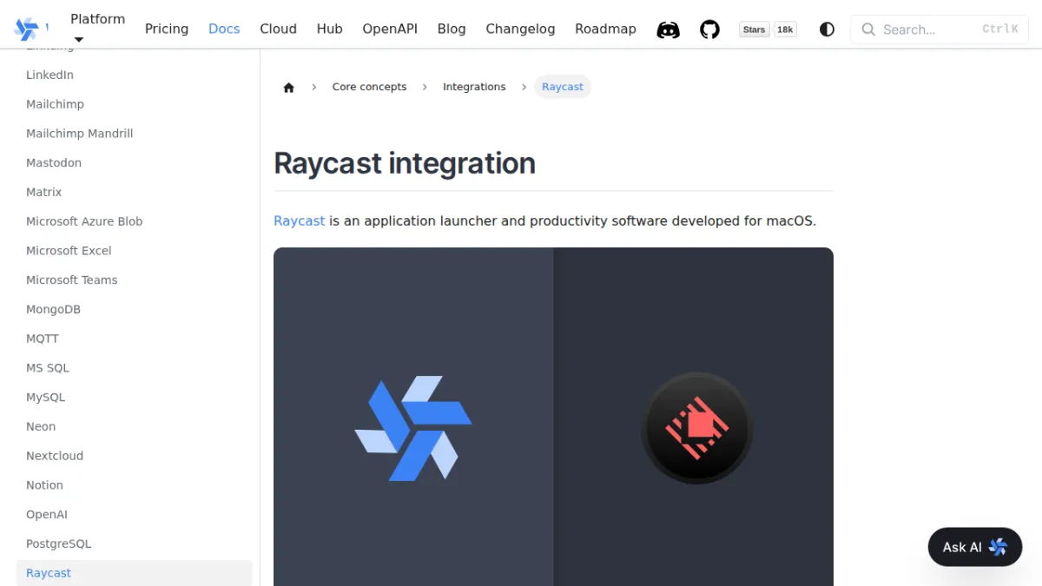Select Mailchimp Mandrill in sidebar
The height and width of the screenshot is (586, 1042).
(79, 134)
